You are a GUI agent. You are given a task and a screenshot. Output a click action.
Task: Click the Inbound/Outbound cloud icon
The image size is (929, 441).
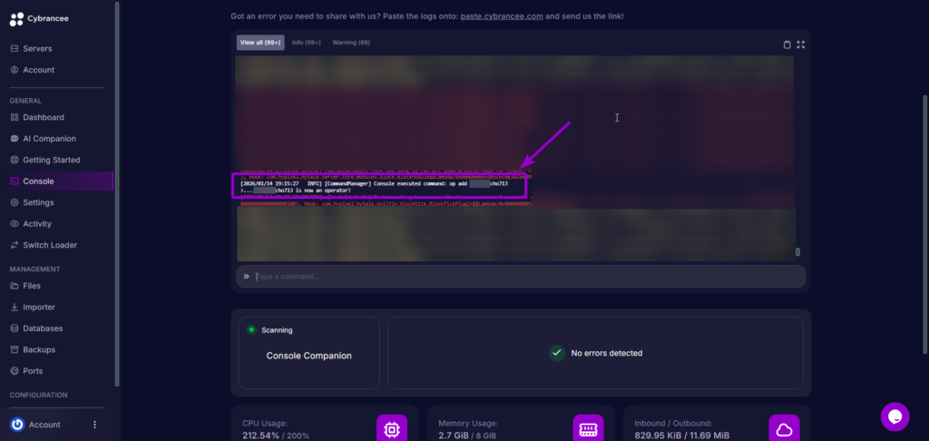tap(784, 428)
